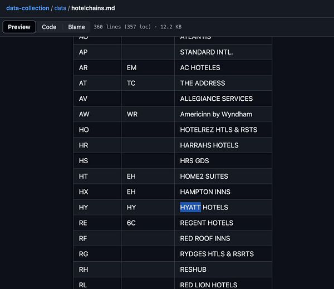Switch to the Code tab
The height and width of the screenshot is (289, 334).
49,27
